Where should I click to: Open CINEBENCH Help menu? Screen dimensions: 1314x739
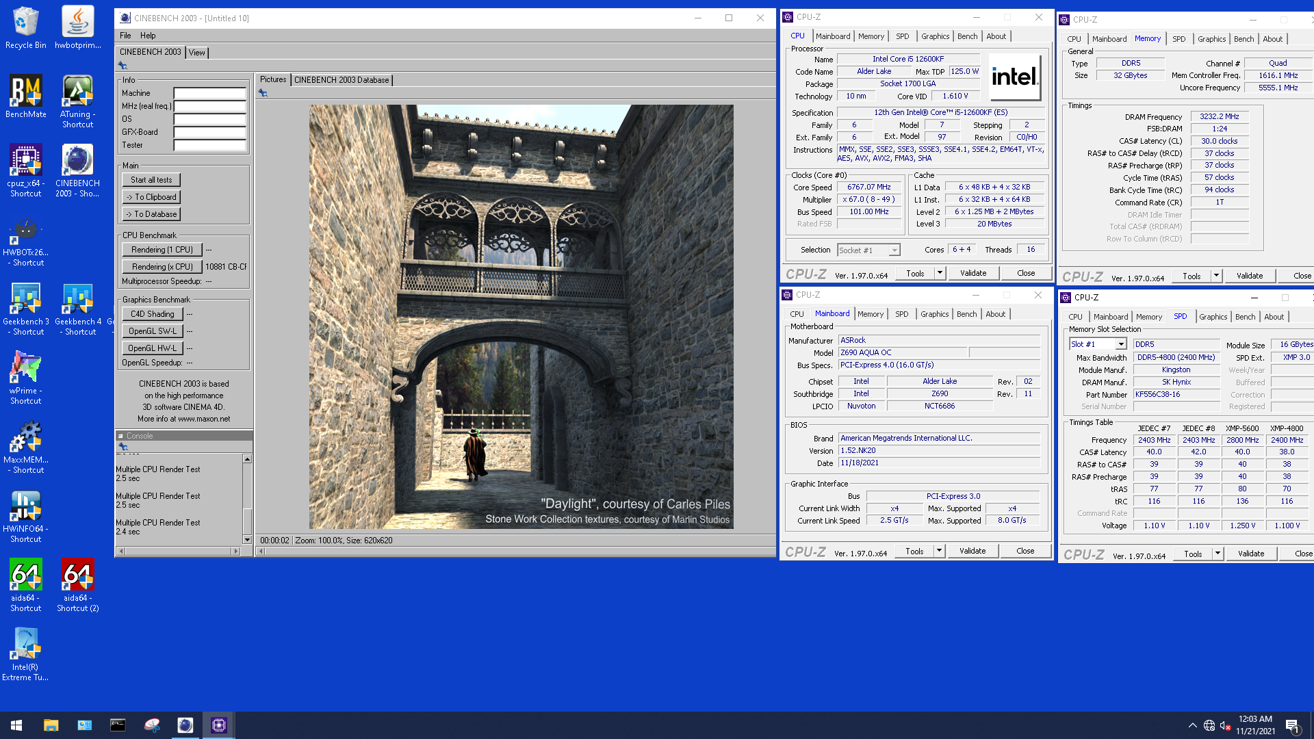[148, 36]
